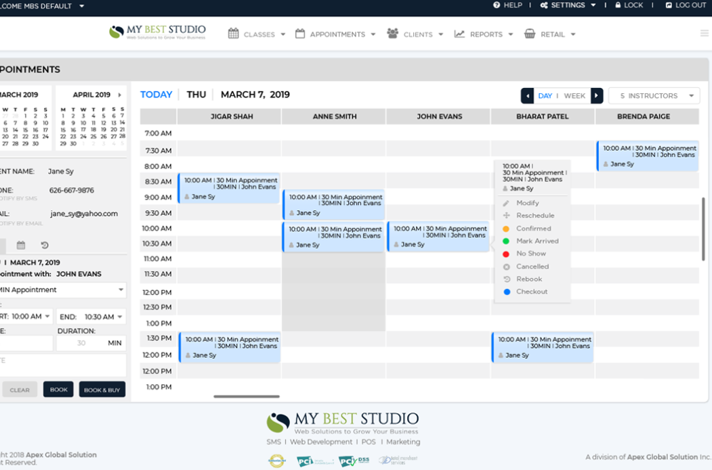Click the Lock padlock icon in top bar
712x470 pixels.
click(618, 5)
